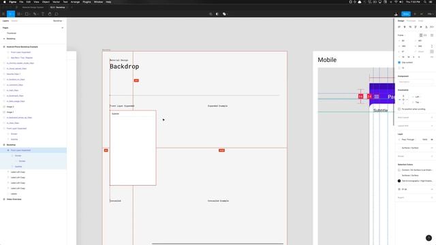The image size is (436, 245).
Task: Click the Align vertical centers icon
Action: tap(421, 27)
